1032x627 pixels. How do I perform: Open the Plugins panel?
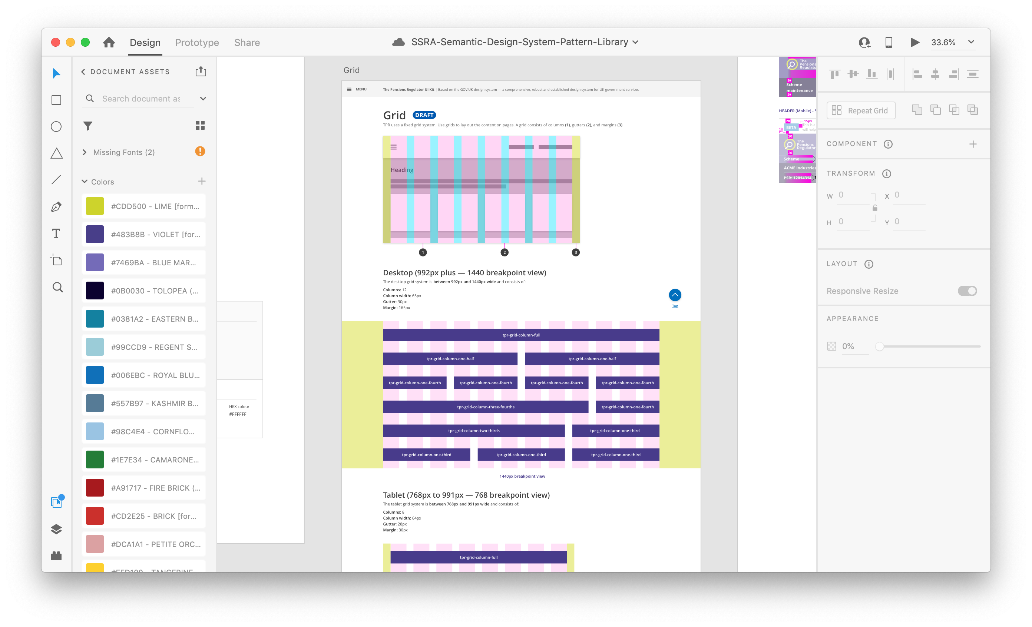(56, 556)
